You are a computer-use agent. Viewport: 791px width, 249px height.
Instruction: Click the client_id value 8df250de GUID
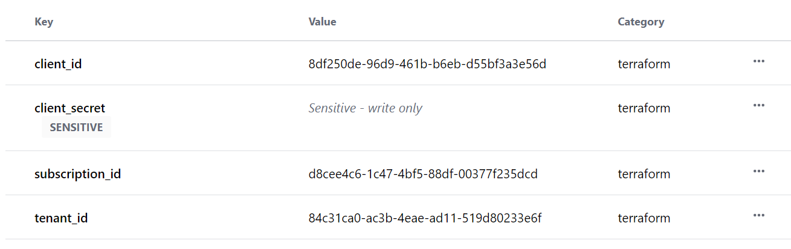(x=427, y=64)
